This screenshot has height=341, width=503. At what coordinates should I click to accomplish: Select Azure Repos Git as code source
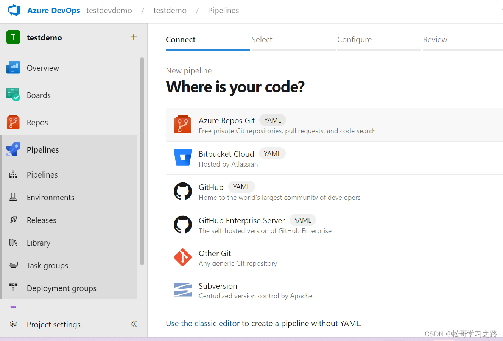(335, 125)
